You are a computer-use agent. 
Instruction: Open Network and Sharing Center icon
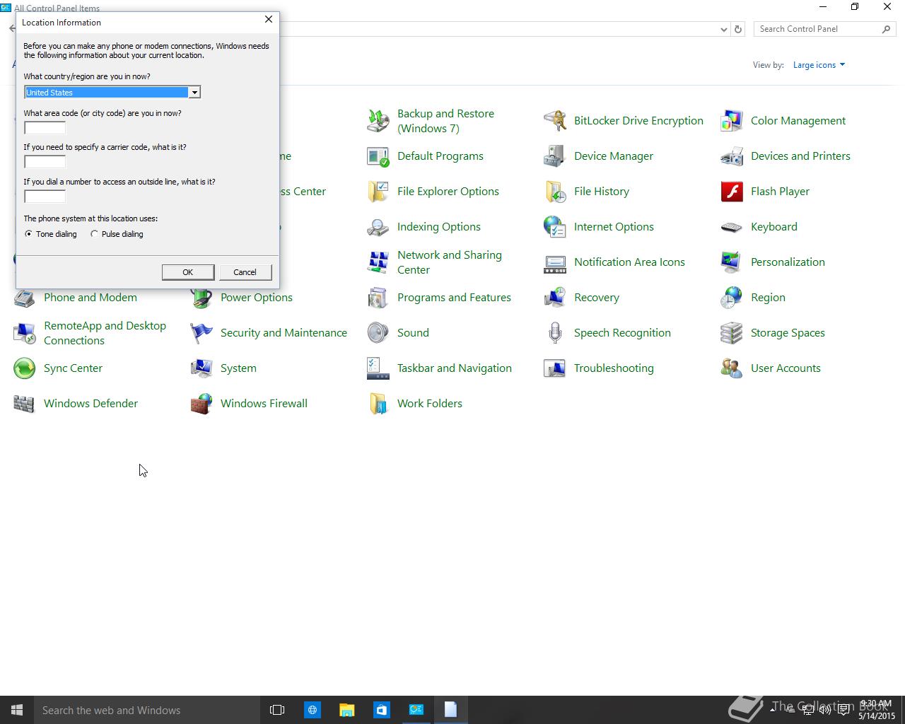coord(378,262)
